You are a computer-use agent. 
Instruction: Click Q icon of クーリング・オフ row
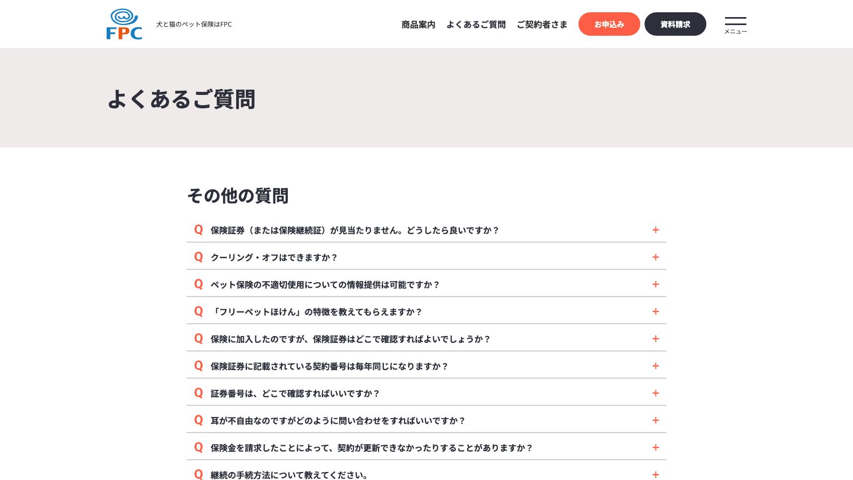[198, 257]
